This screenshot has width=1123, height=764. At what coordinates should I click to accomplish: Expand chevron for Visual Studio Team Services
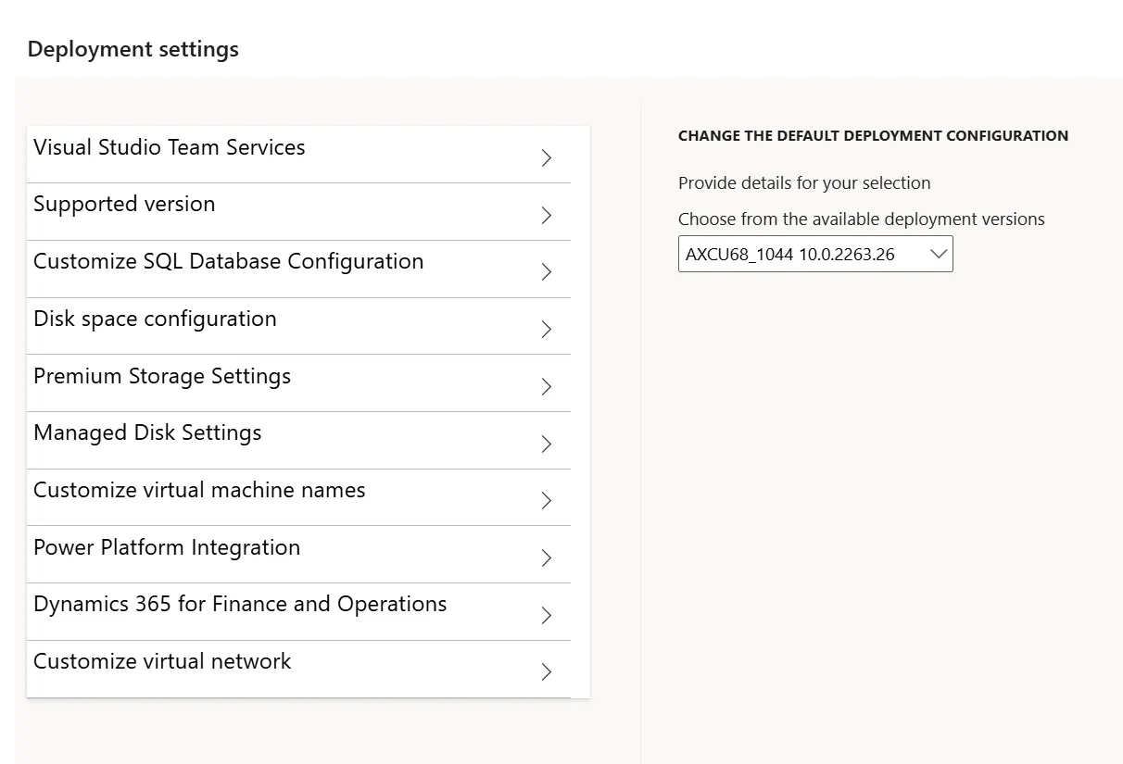pos(547,158)
